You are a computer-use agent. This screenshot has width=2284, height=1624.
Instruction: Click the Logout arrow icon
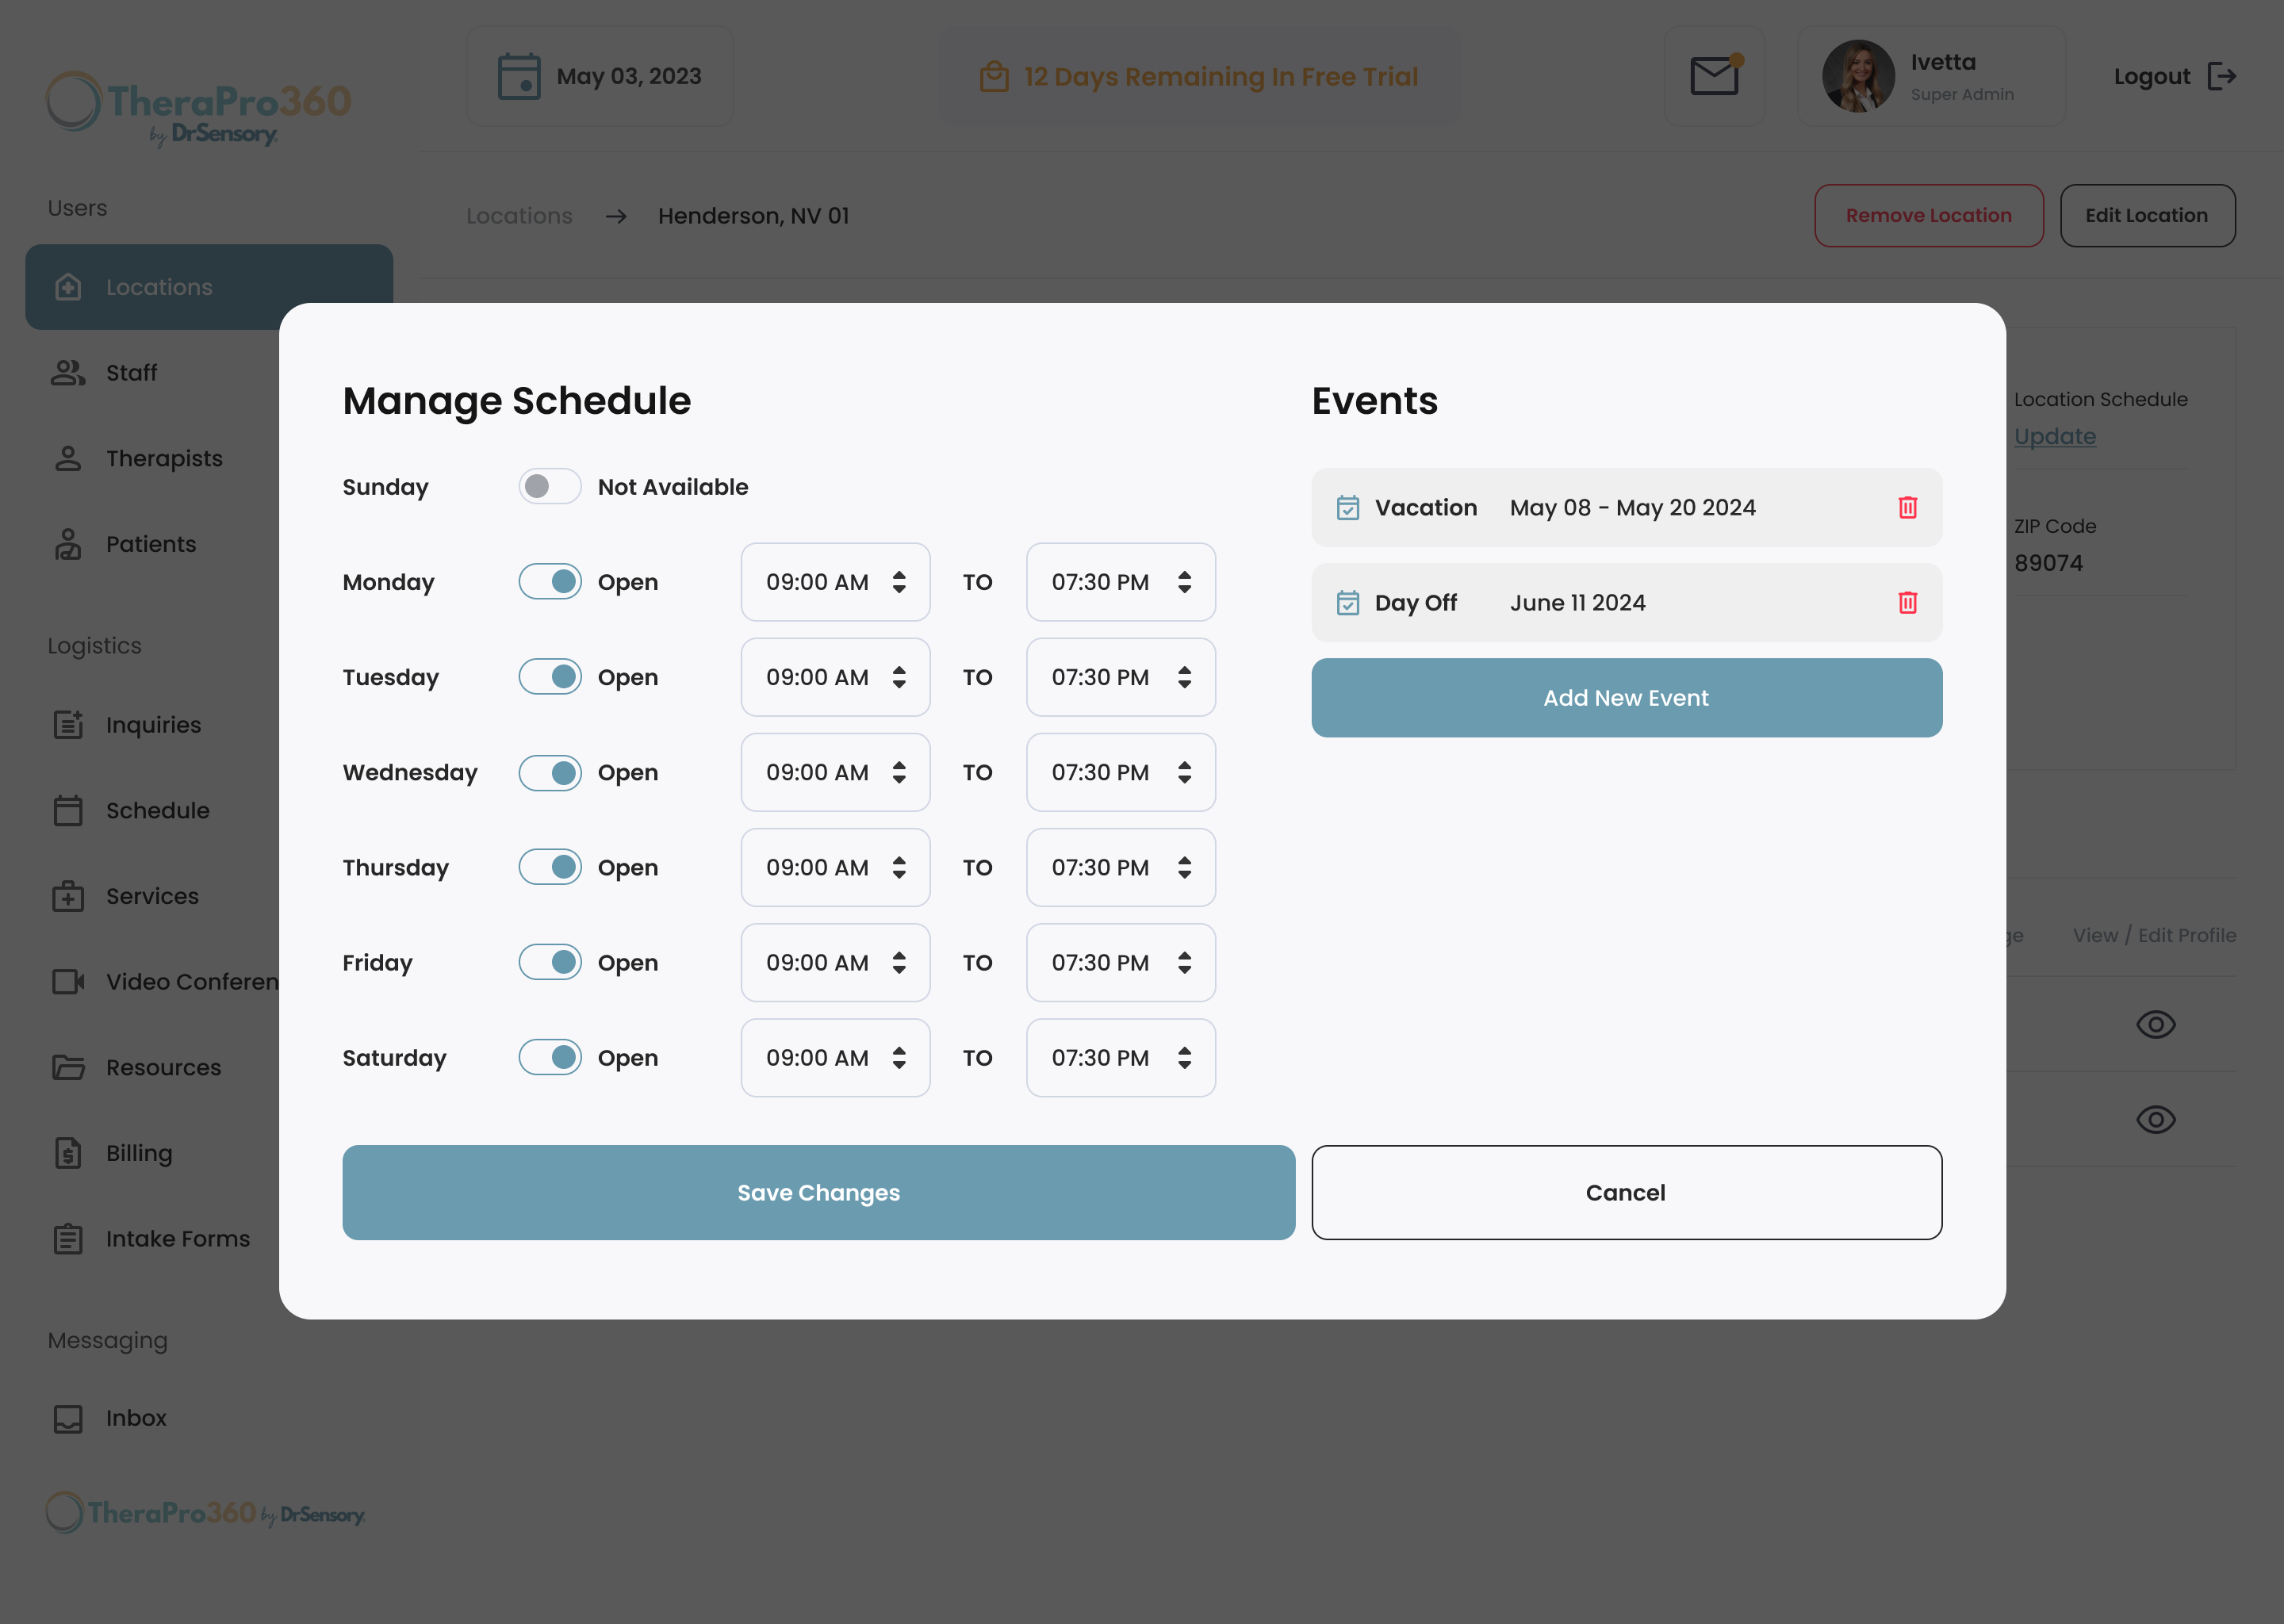[x=2221, y=76]
